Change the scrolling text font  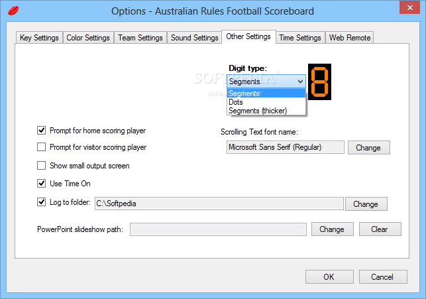pos(369,148)
